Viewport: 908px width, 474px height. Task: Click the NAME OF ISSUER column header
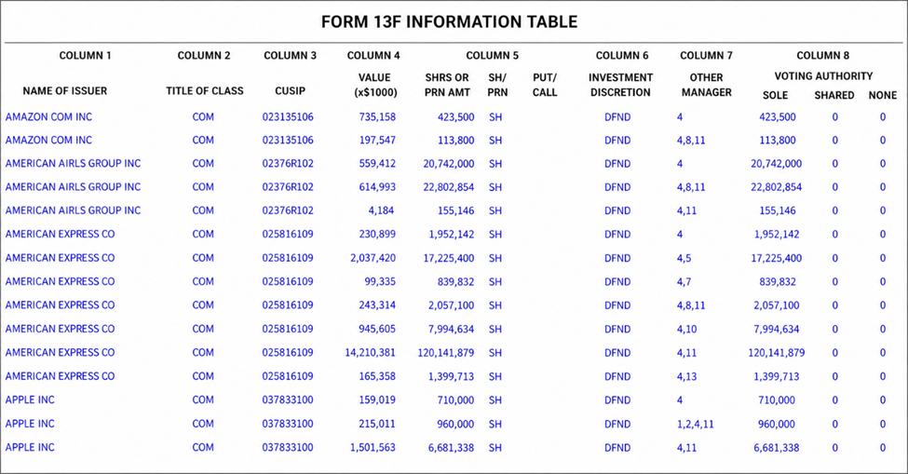65,91
